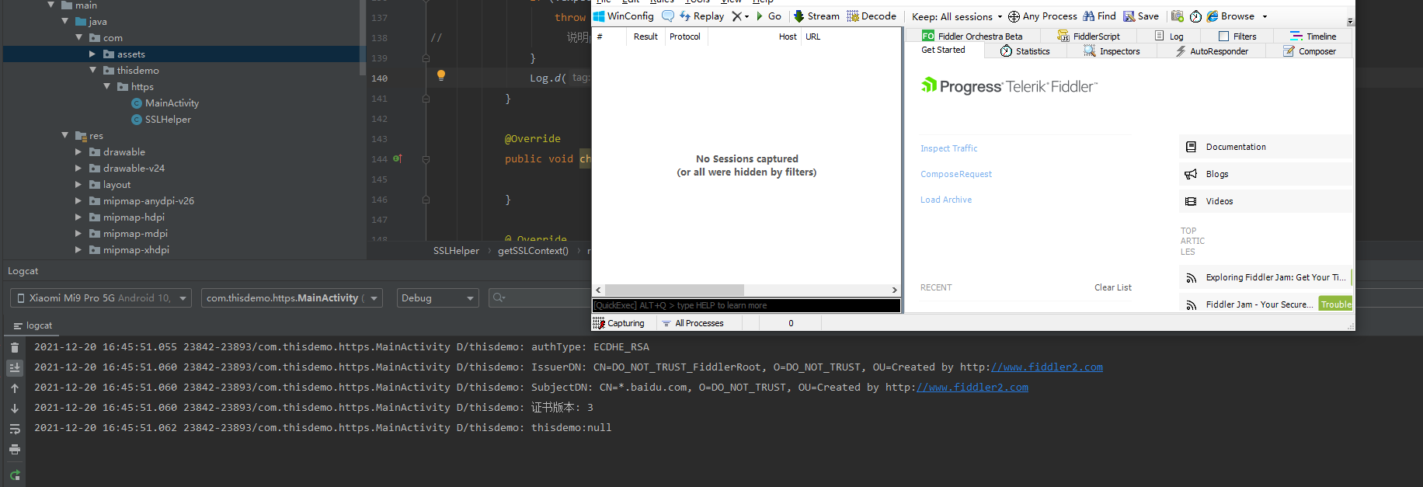Collapse the https package node

pyautogui.click(x=106, y=86)
